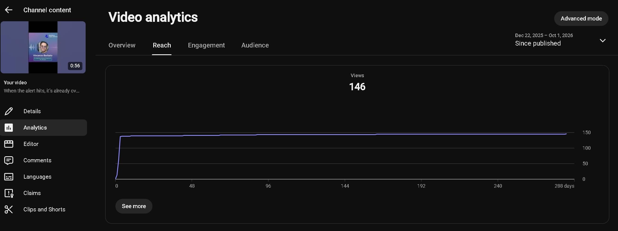Click the Channel content heading link
618x231 pixels.
coord(47,10)
